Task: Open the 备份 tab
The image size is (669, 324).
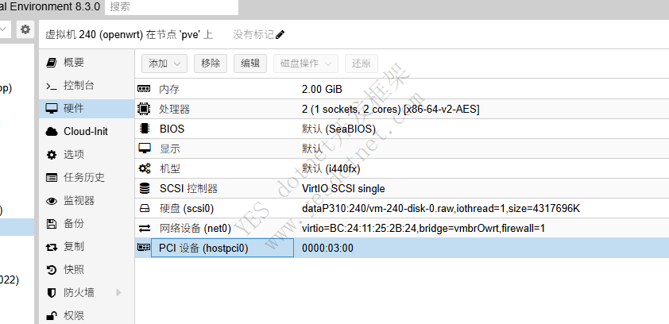Action: click(x=87, y=224)
